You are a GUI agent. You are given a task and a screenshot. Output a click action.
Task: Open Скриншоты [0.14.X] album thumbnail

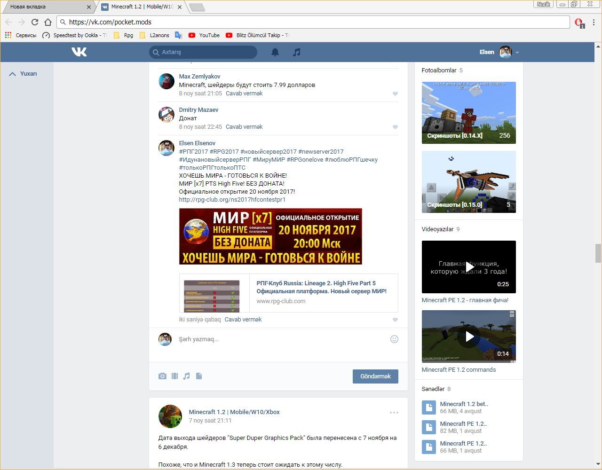469,113
